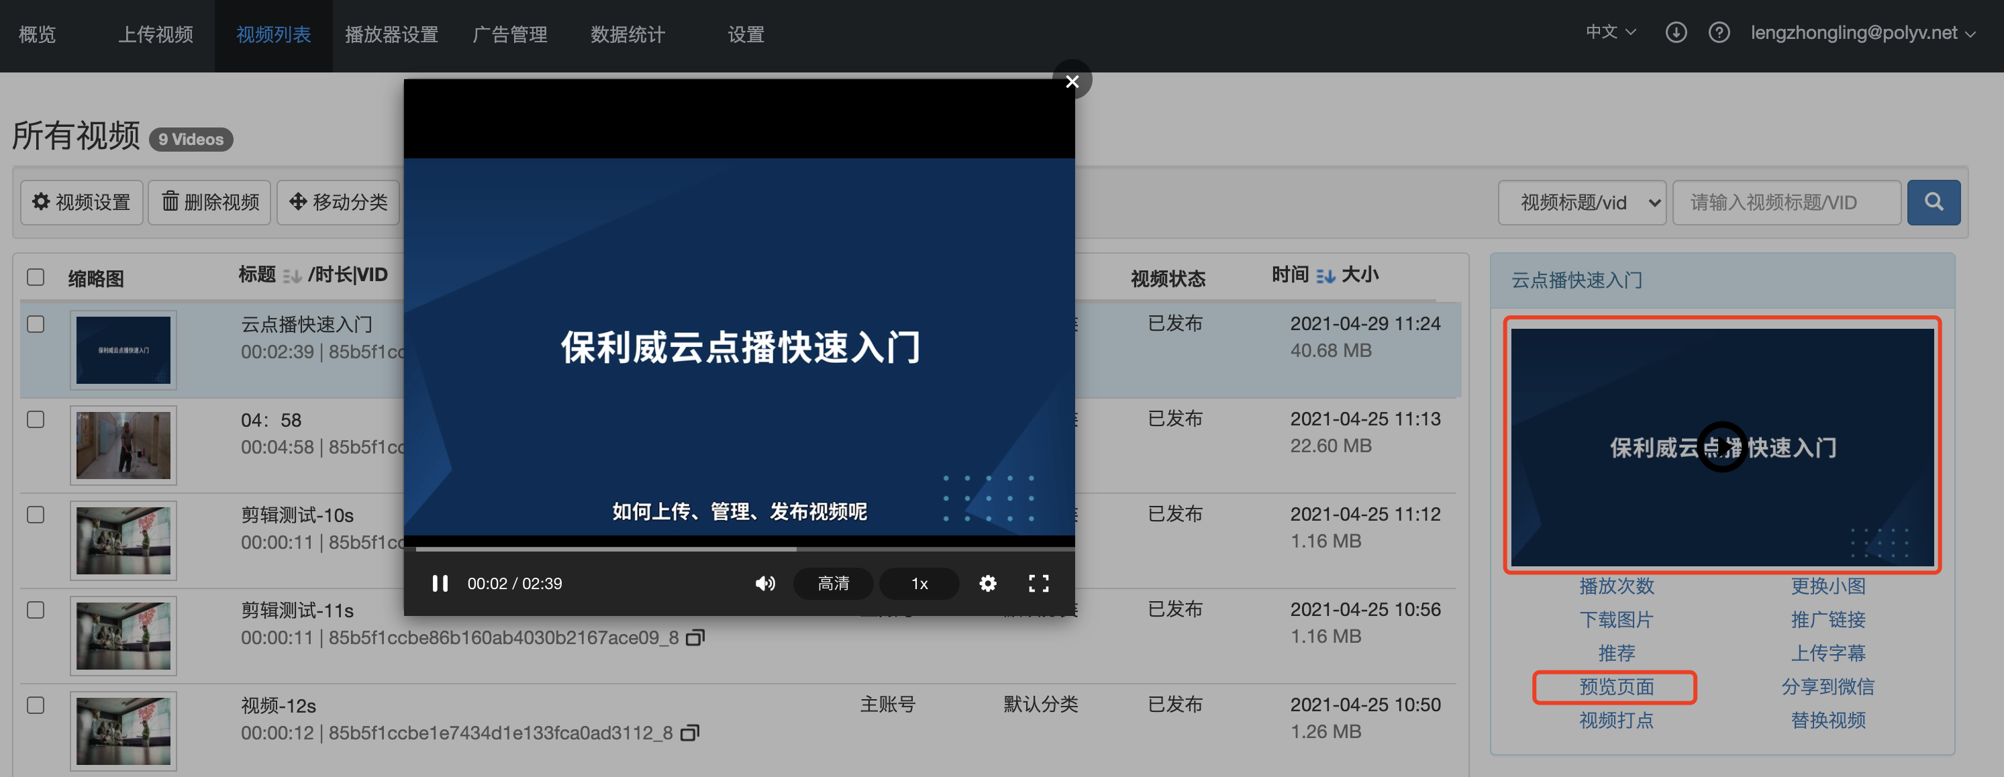Click the 视频-12s video title

point(279,705)
